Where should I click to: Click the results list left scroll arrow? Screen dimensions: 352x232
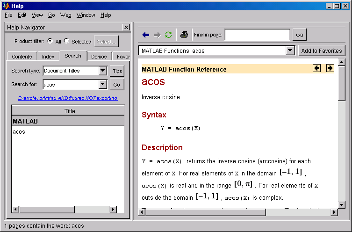(15, 210)
